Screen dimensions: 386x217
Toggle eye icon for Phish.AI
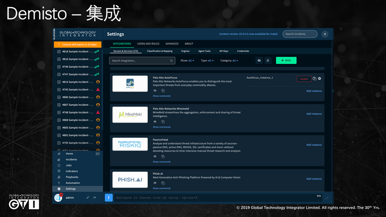pyautogui.click(x=155, y=183)
